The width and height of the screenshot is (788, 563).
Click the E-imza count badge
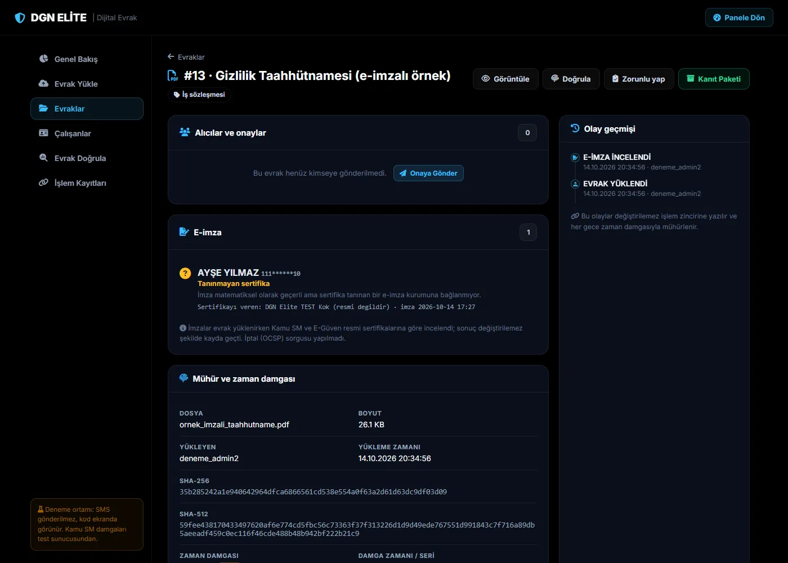click(528, 233)
